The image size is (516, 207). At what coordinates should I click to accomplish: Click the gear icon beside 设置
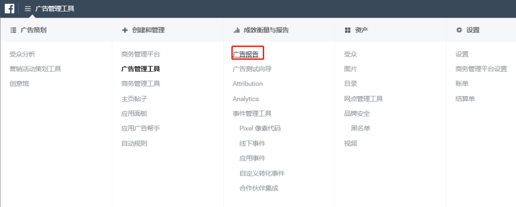coord(459,30)
